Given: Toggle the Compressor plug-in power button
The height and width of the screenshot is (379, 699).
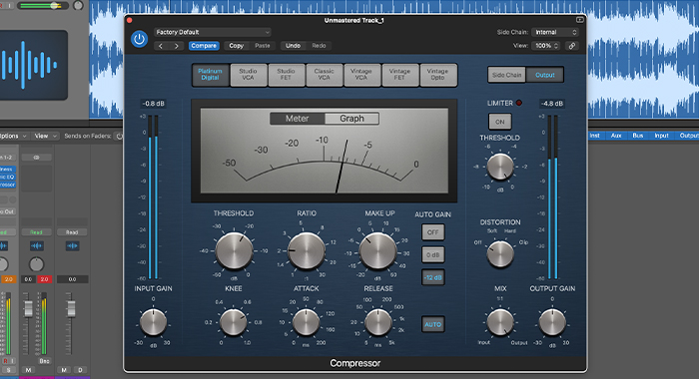Looking at the screenshot, I should click(139, 39).
